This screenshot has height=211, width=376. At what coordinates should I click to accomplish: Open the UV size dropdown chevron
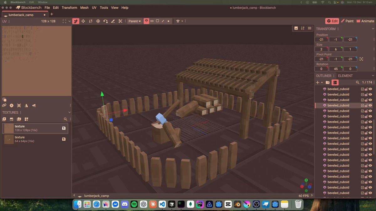coord(70,21)
